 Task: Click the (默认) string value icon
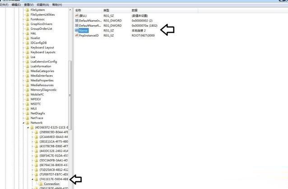77,16
